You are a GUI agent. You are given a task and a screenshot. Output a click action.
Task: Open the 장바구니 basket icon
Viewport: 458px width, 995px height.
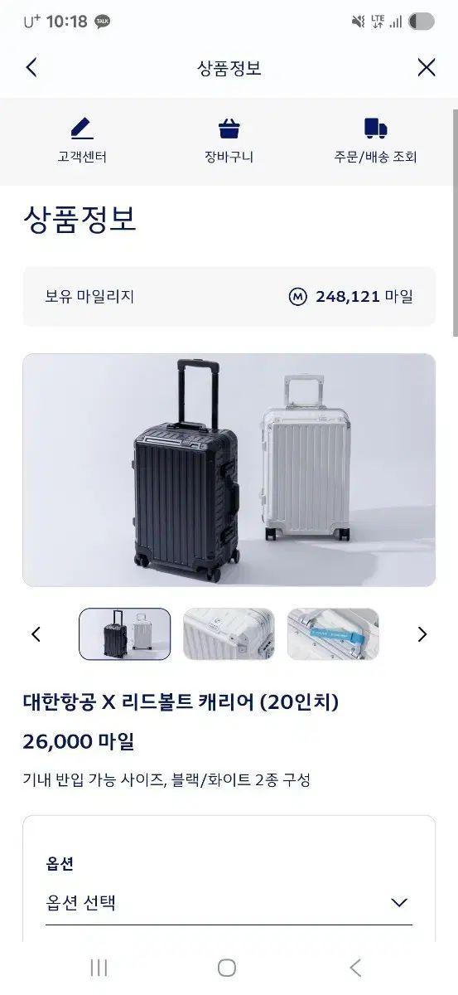(x=229, y=129)
